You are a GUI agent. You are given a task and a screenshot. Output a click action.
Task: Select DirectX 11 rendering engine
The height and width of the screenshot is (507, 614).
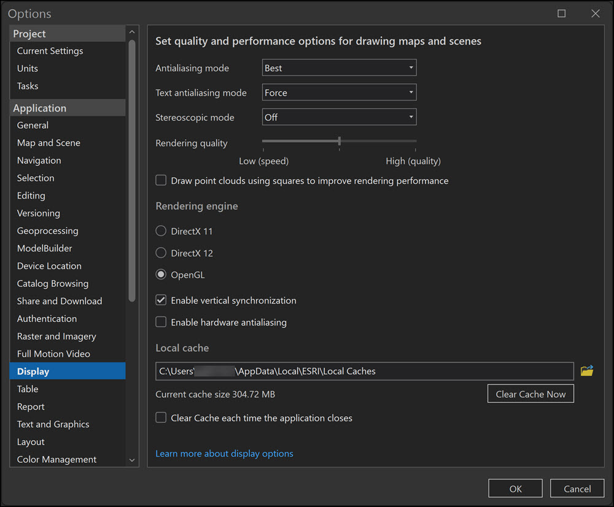click(x=161, y=231)
